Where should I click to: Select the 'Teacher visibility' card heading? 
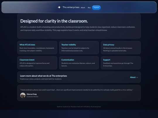pos(69,45)
